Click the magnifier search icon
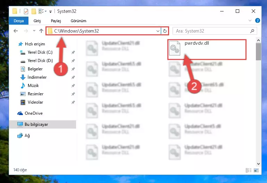Viewport: 267px width, 183px height. point(252,31)
